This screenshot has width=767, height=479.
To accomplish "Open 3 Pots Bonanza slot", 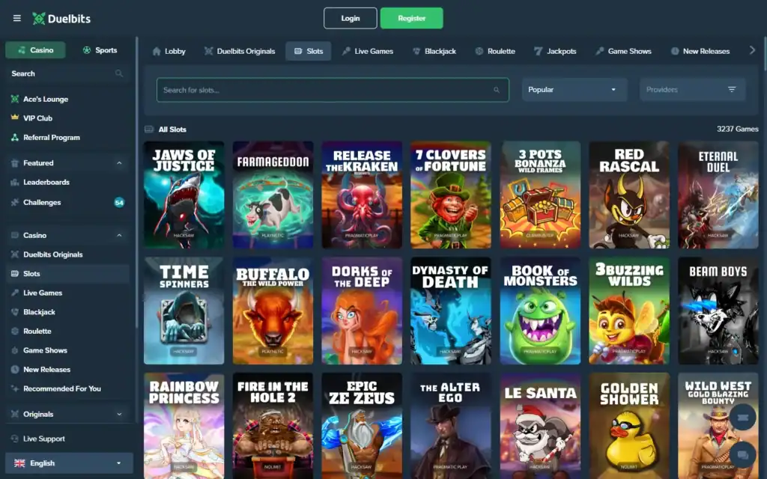I will pyautogui.click(x=540, y=195).
